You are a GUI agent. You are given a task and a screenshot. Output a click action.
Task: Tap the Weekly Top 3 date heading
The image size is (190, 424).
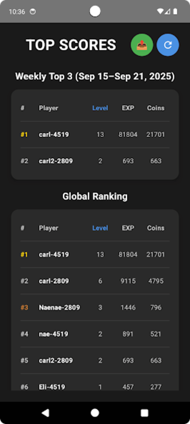click(95, 77)
